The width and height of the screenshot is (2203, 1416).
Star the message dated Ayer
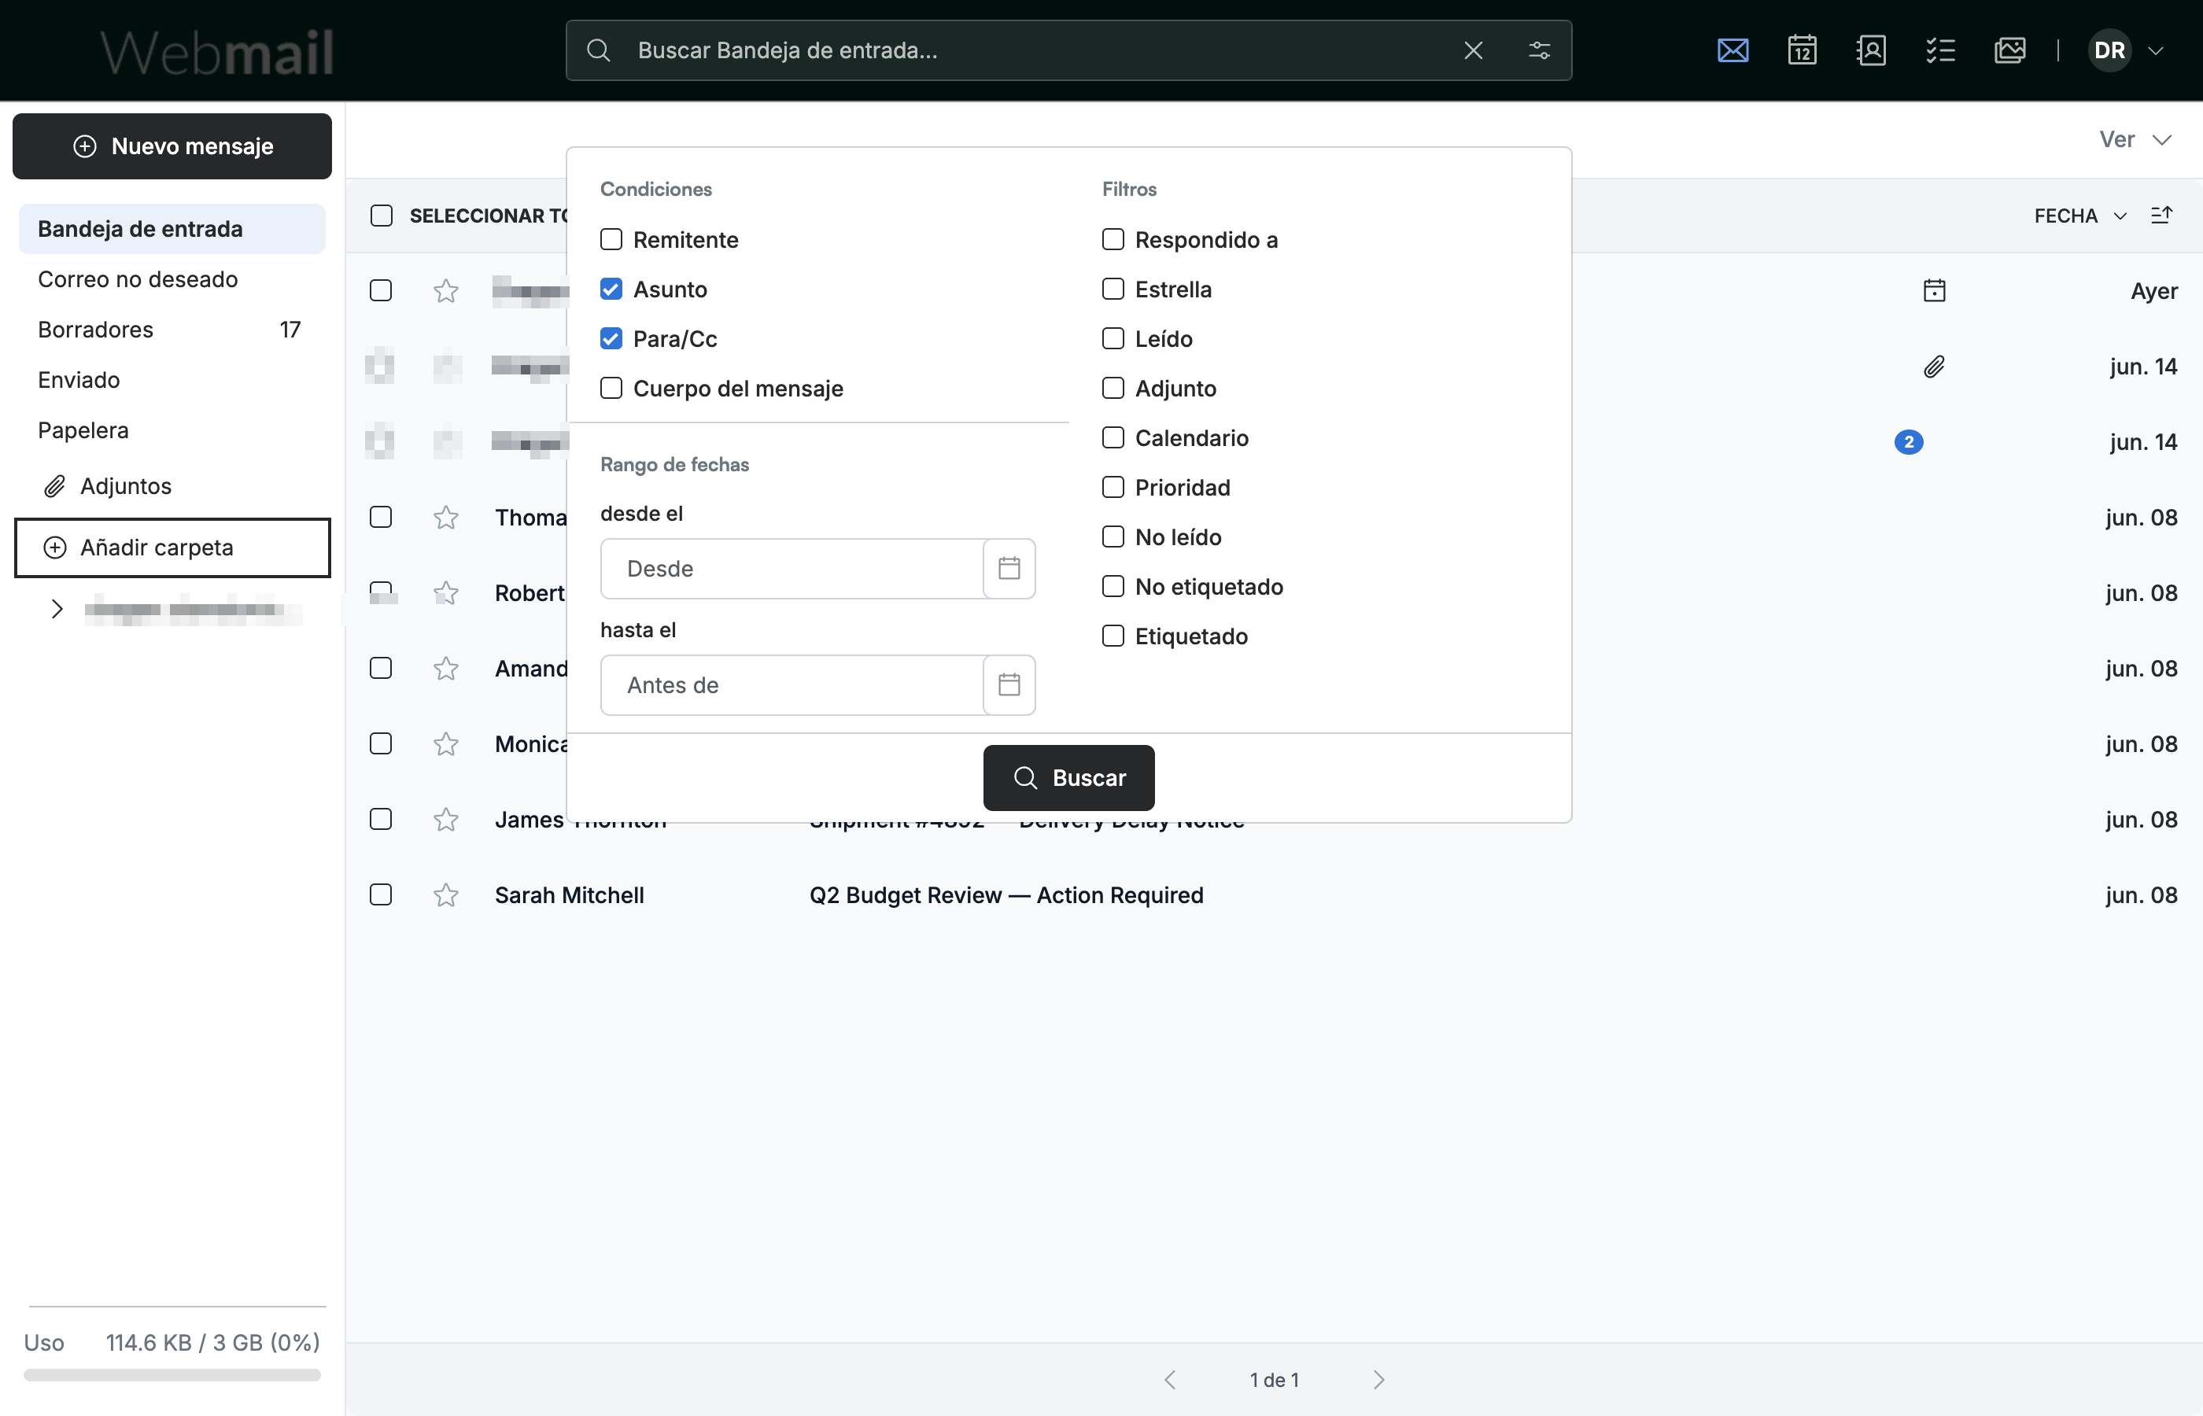coord(446,292)
